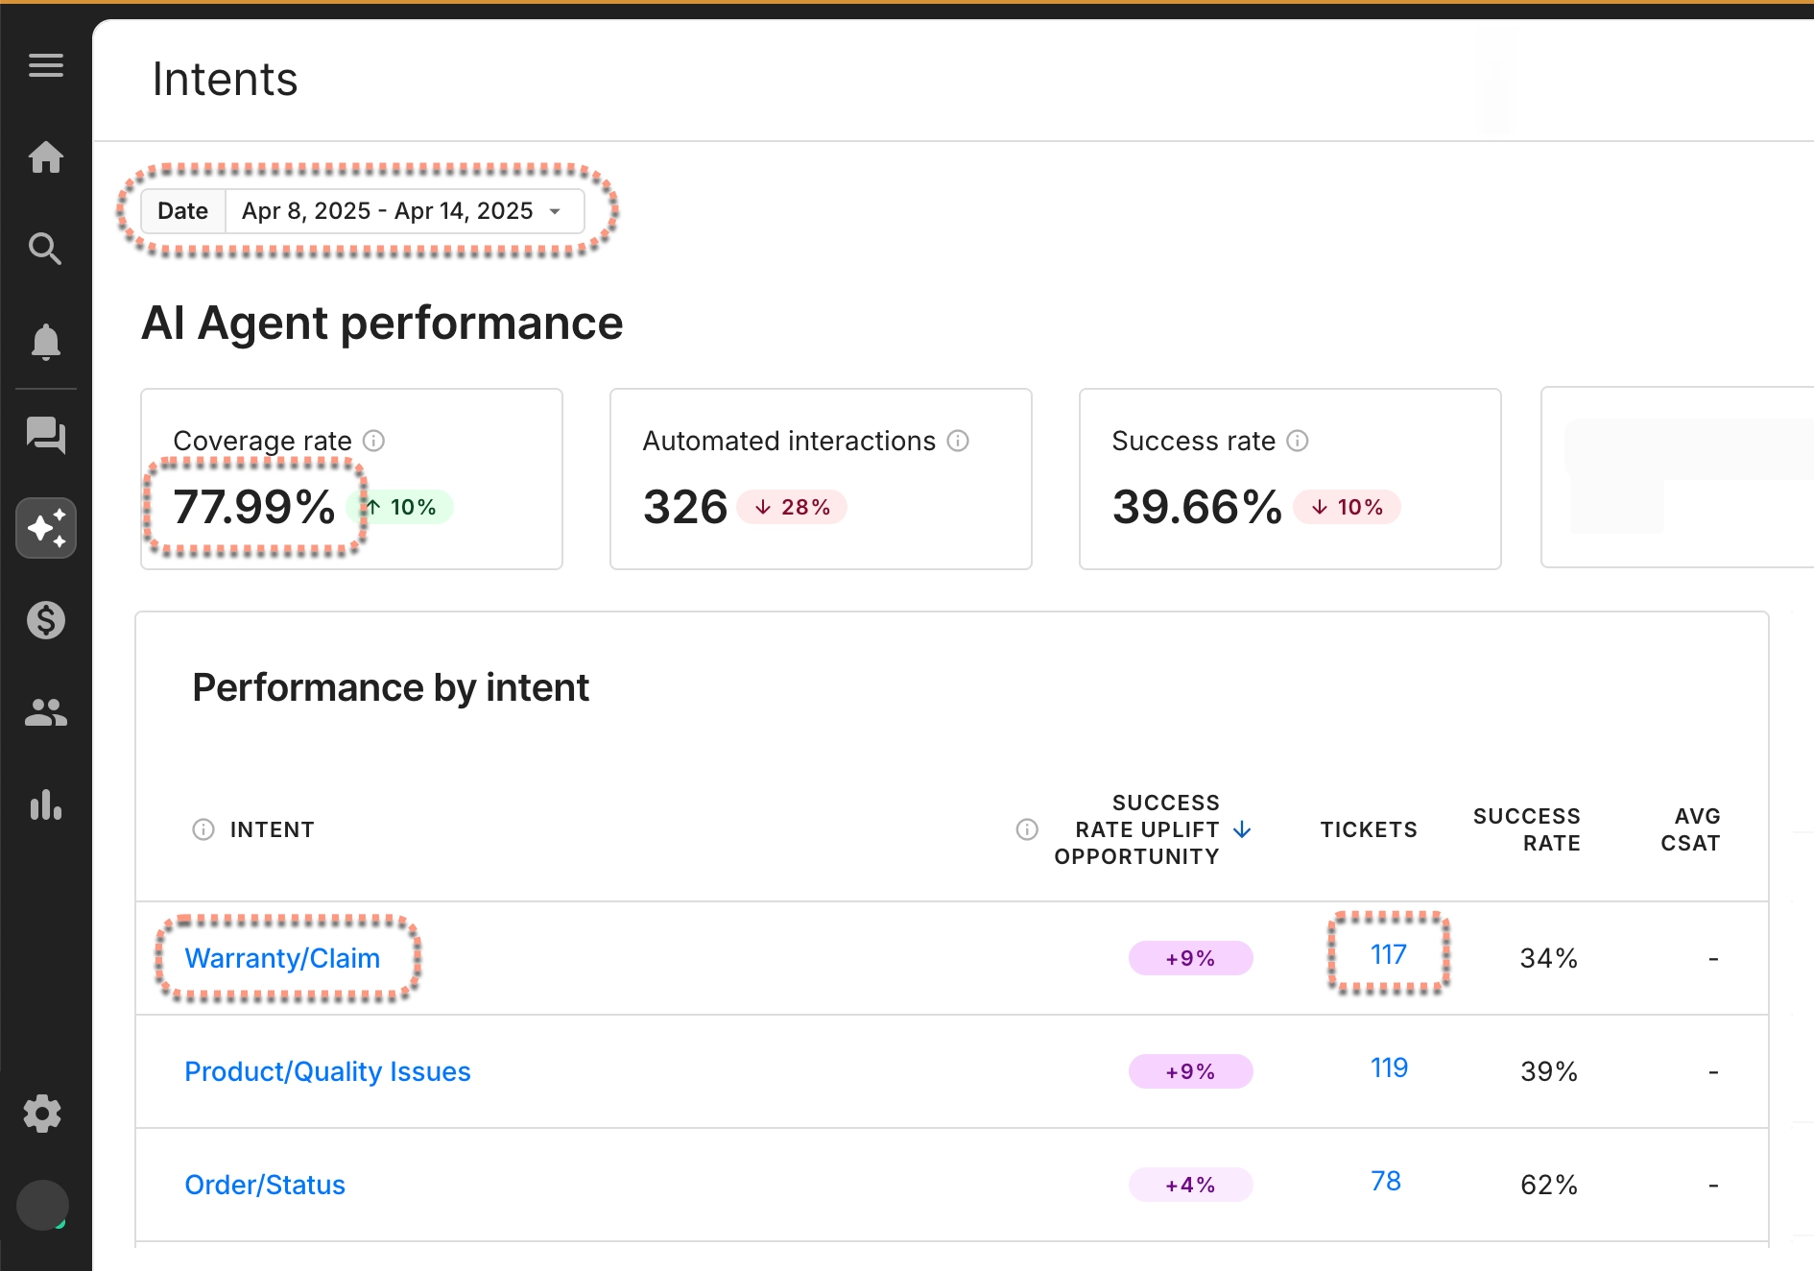Go to Home via the sidebar house icon

(x=46, y=156)
